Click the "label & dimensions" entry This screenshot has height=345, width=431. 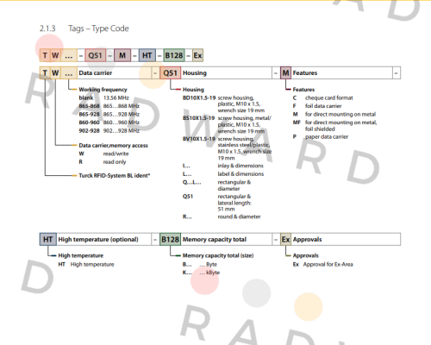(x=240, y=174)
